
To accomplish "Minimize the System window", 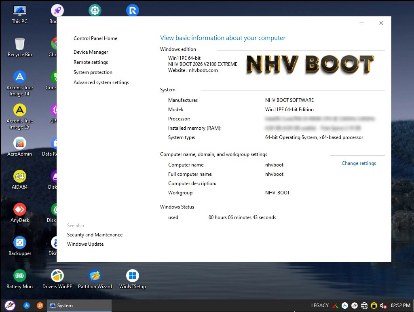I will click(x=362, y=23).
